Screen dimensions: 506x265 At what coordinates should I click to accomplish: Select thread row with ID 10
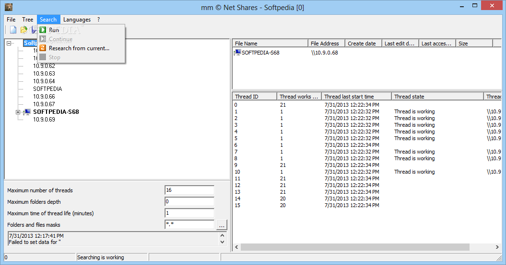coord(366,172)
